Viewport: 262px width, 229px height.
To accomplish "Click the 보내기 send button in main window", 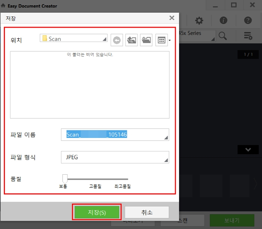I will [232, 220].
